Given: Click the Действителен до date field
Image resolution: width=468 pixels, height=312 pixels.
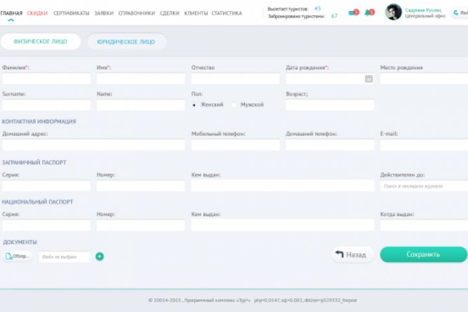Looking at the screenshot, I should (424, 186).
